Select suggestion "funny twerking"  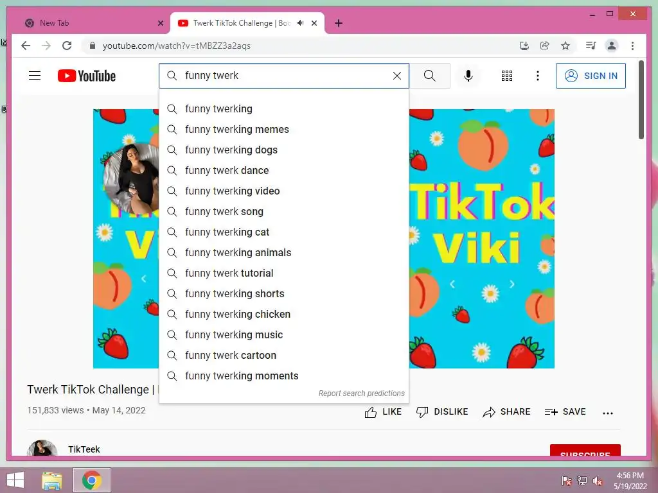(284, 109)
